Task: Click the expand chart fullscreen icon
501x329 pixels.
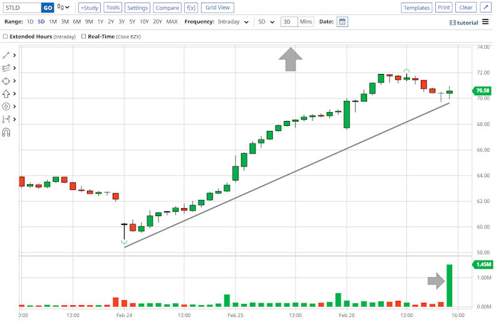Action: (486, 8)
